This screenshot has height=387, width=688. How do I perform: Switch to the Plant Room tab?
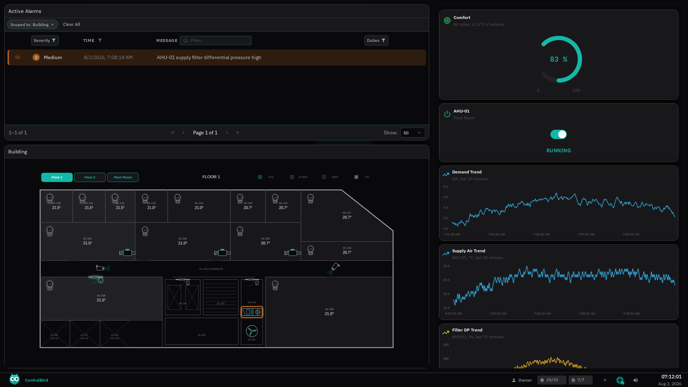pyautogui.click(x=123, y=177)
